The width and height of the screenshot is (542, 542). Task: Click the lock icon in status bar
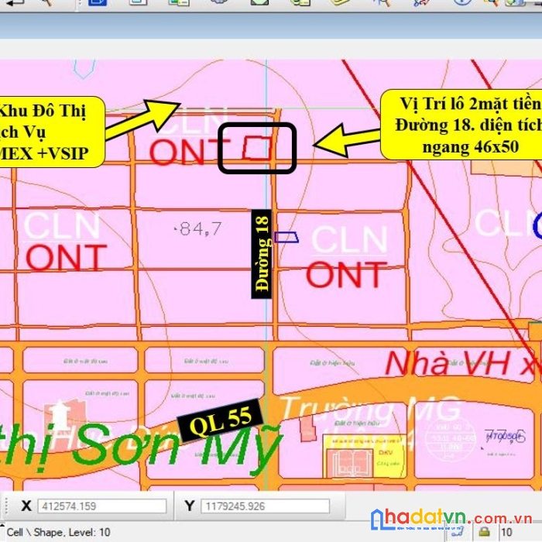[484, 531]
